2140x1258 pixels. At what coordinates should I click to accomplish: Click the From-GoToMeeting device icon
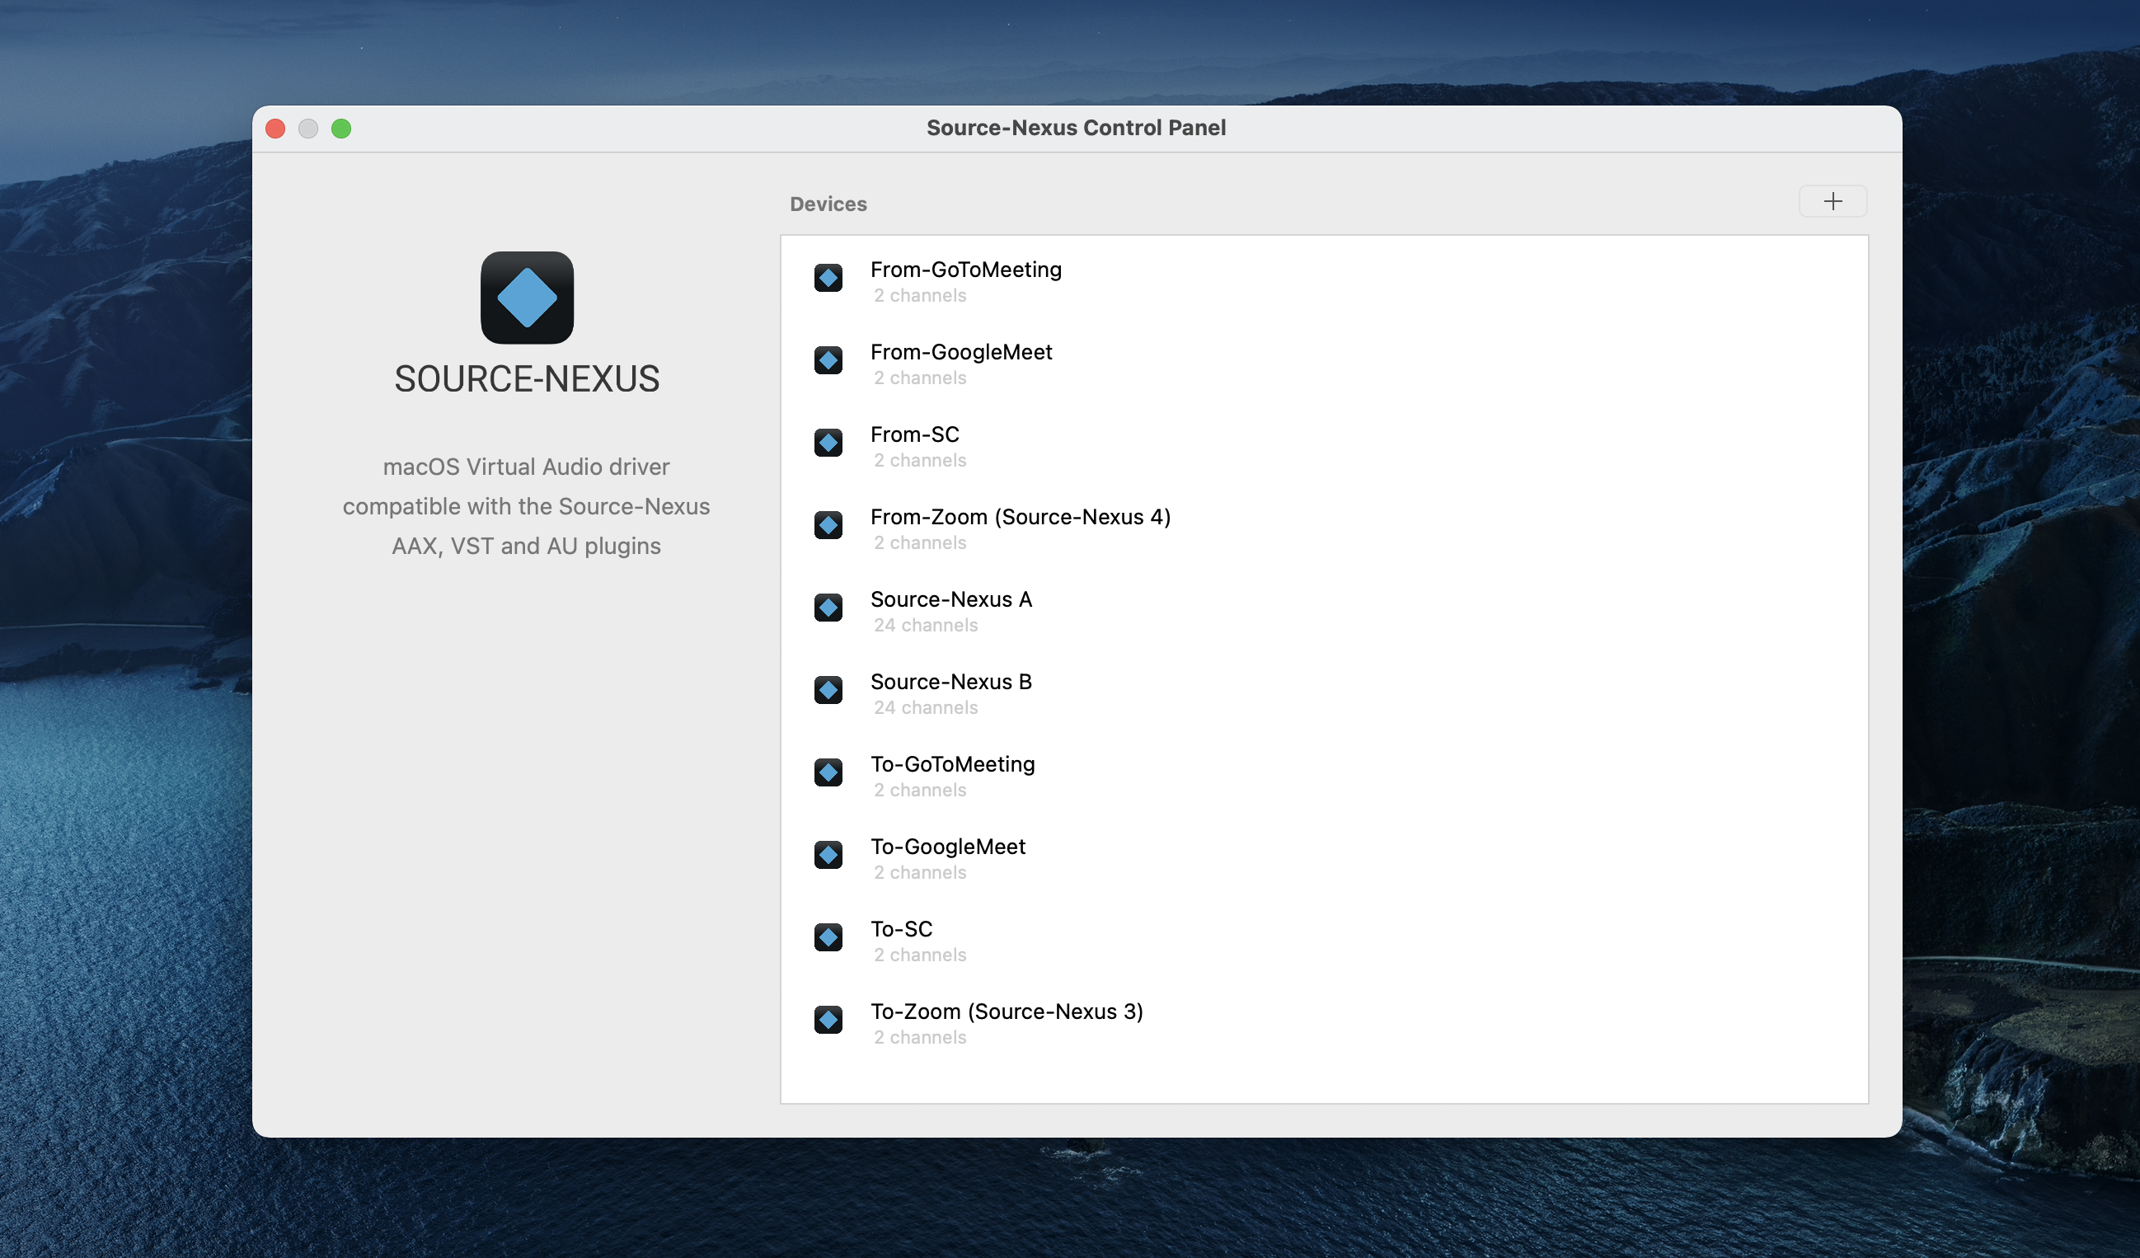click(828, 278)
